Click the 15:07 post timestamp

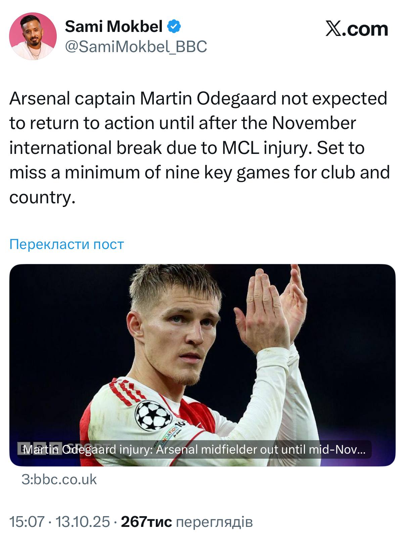point(27,522)
